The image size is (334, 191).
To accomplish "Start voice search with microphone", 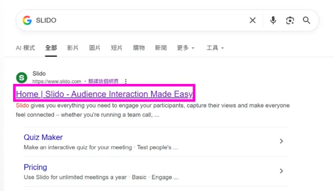I will 273,20.
